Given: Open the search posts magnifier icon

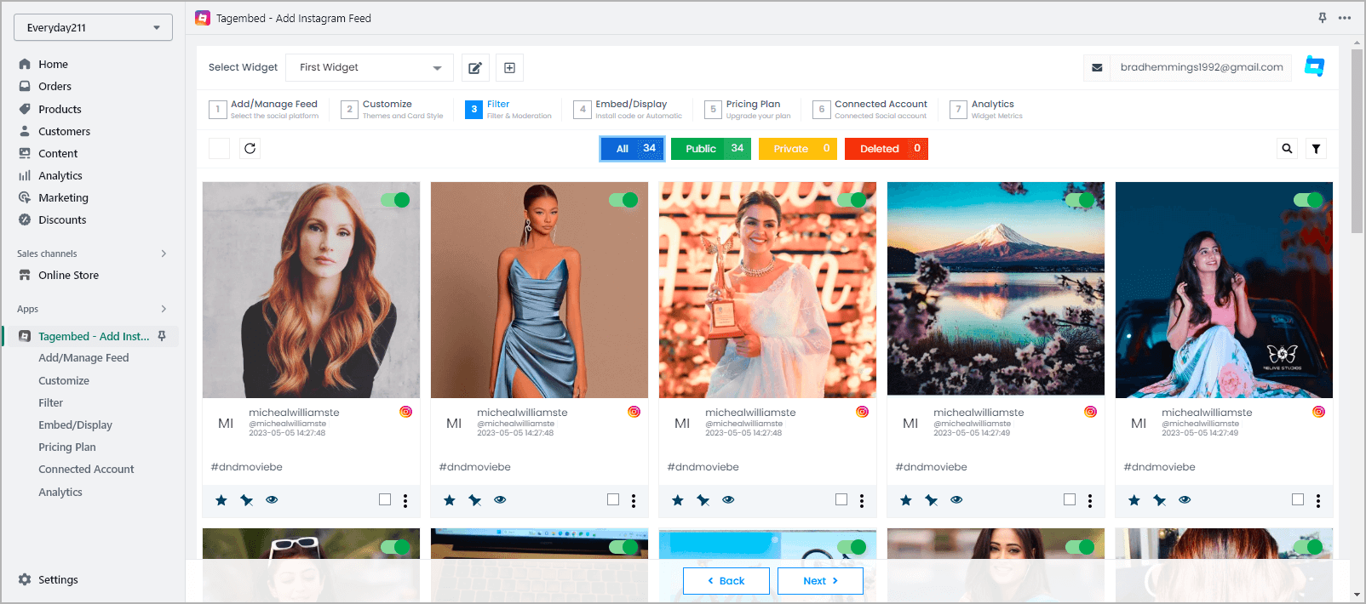Looking at the screenshot, I should click(1287, 149).
